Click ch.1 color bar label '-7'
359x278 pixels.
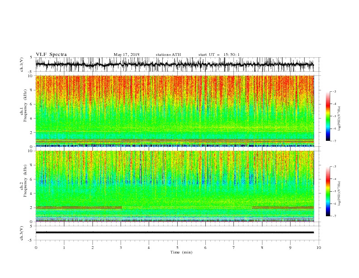tap(334, 141)
